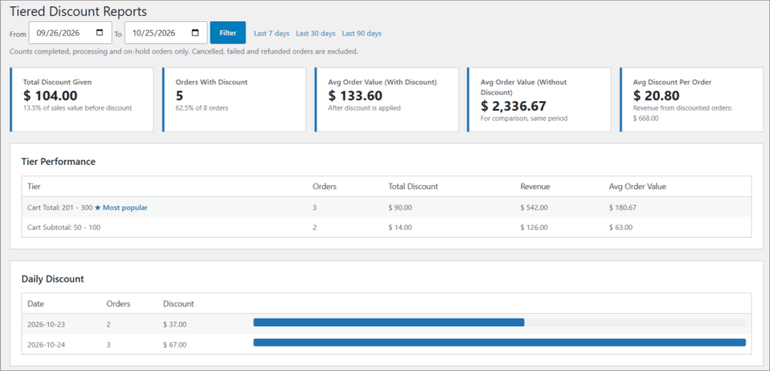The image size is (770, 371).
Task: Click the Revenue column header
Action: (x=535, y=187)
